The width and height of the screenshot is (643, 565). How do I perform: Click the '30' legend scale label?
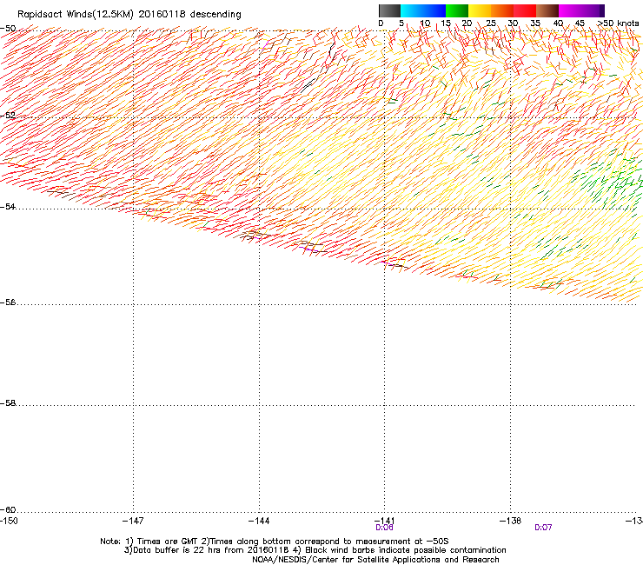coord(513,23)
